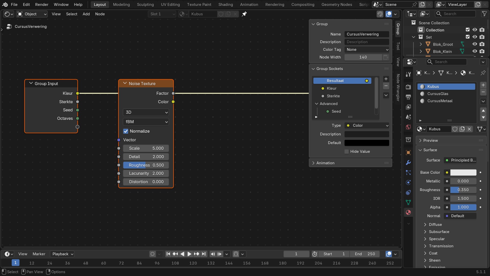Expand the Blok_Groot tree item
The height and width of the screenshot is (276, 490).
421,44
